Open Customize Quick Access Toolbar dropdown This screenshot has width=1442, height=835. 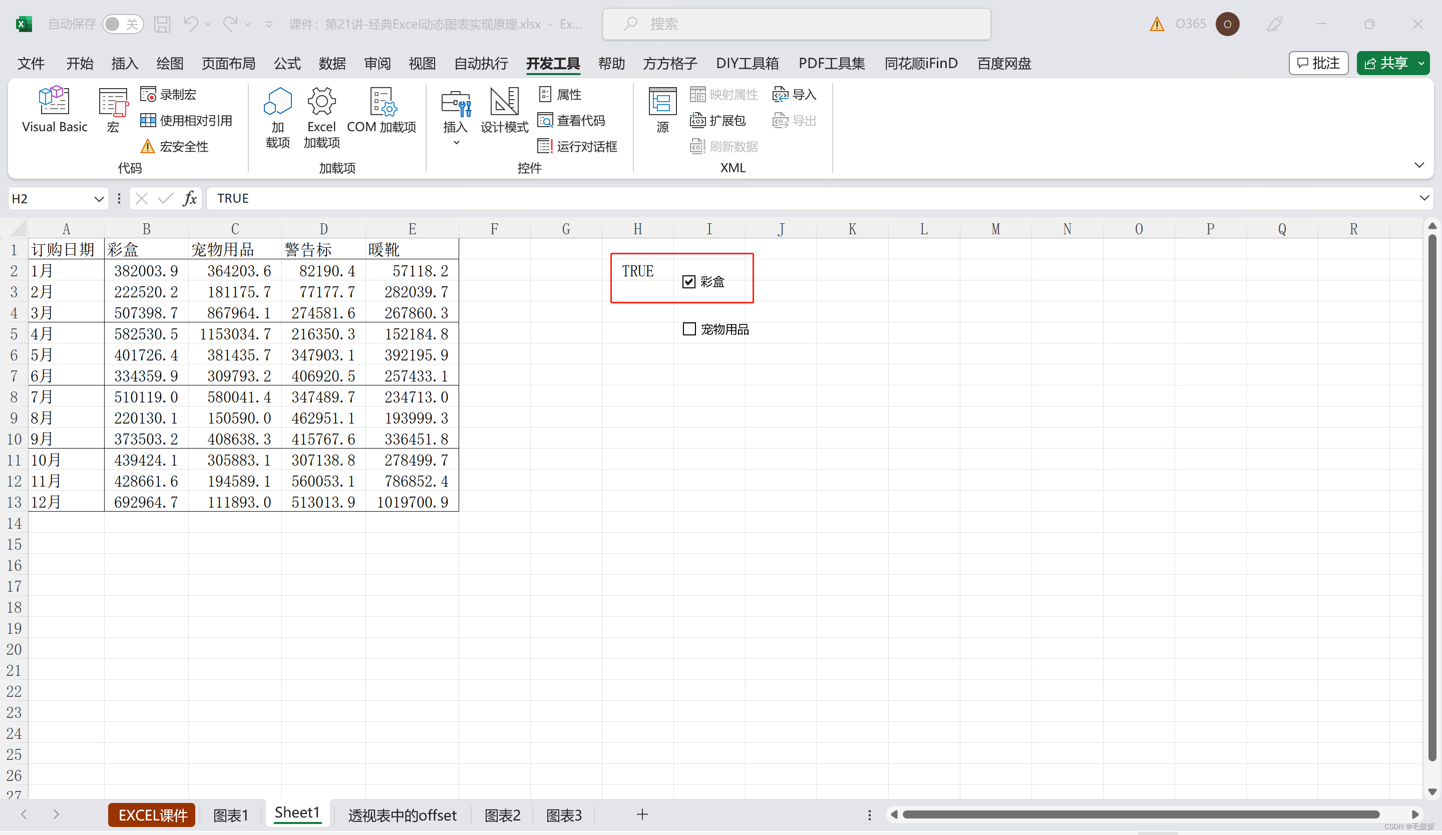click(x=268, y=24)
